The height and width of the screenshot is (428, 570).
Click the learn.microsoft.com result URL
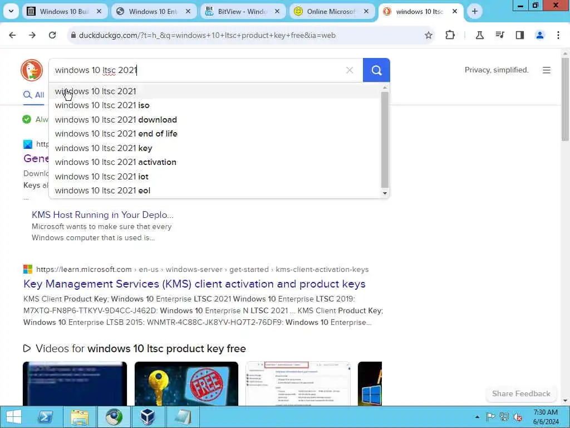click(x=203, y=269)
